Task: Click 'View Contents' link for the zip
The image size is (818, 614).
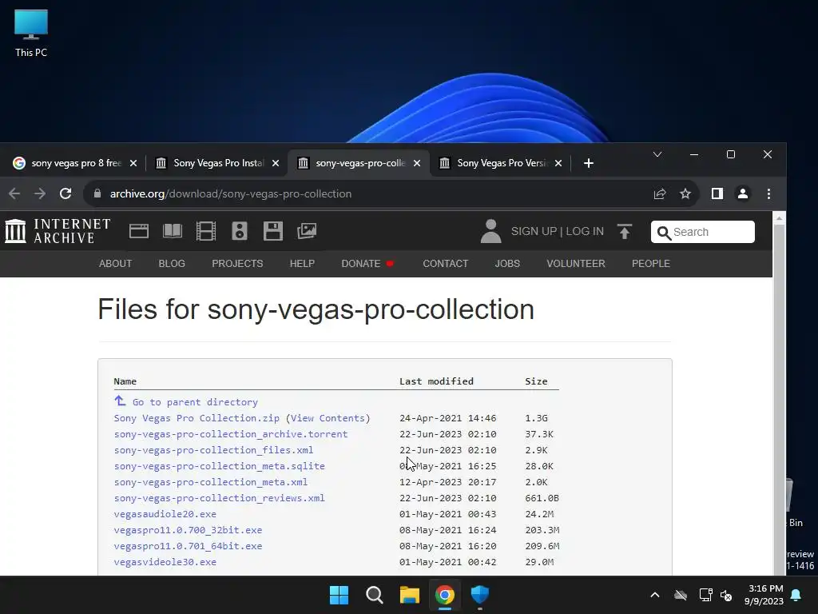Action: 328,418
